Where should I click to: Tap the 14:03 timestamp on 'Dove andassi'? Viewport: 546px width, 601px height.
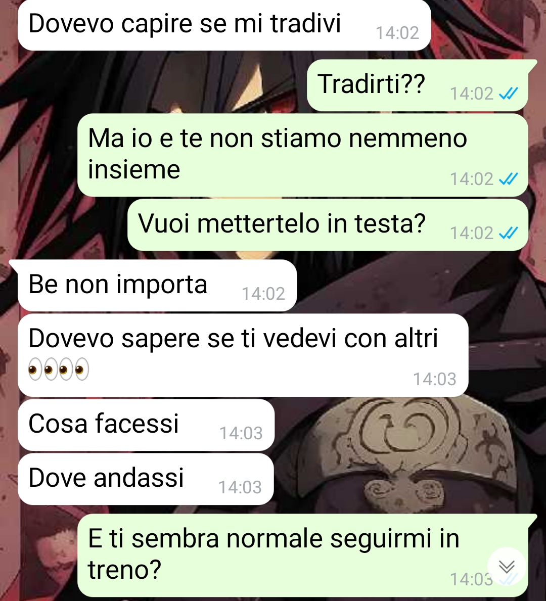[240, 487]
